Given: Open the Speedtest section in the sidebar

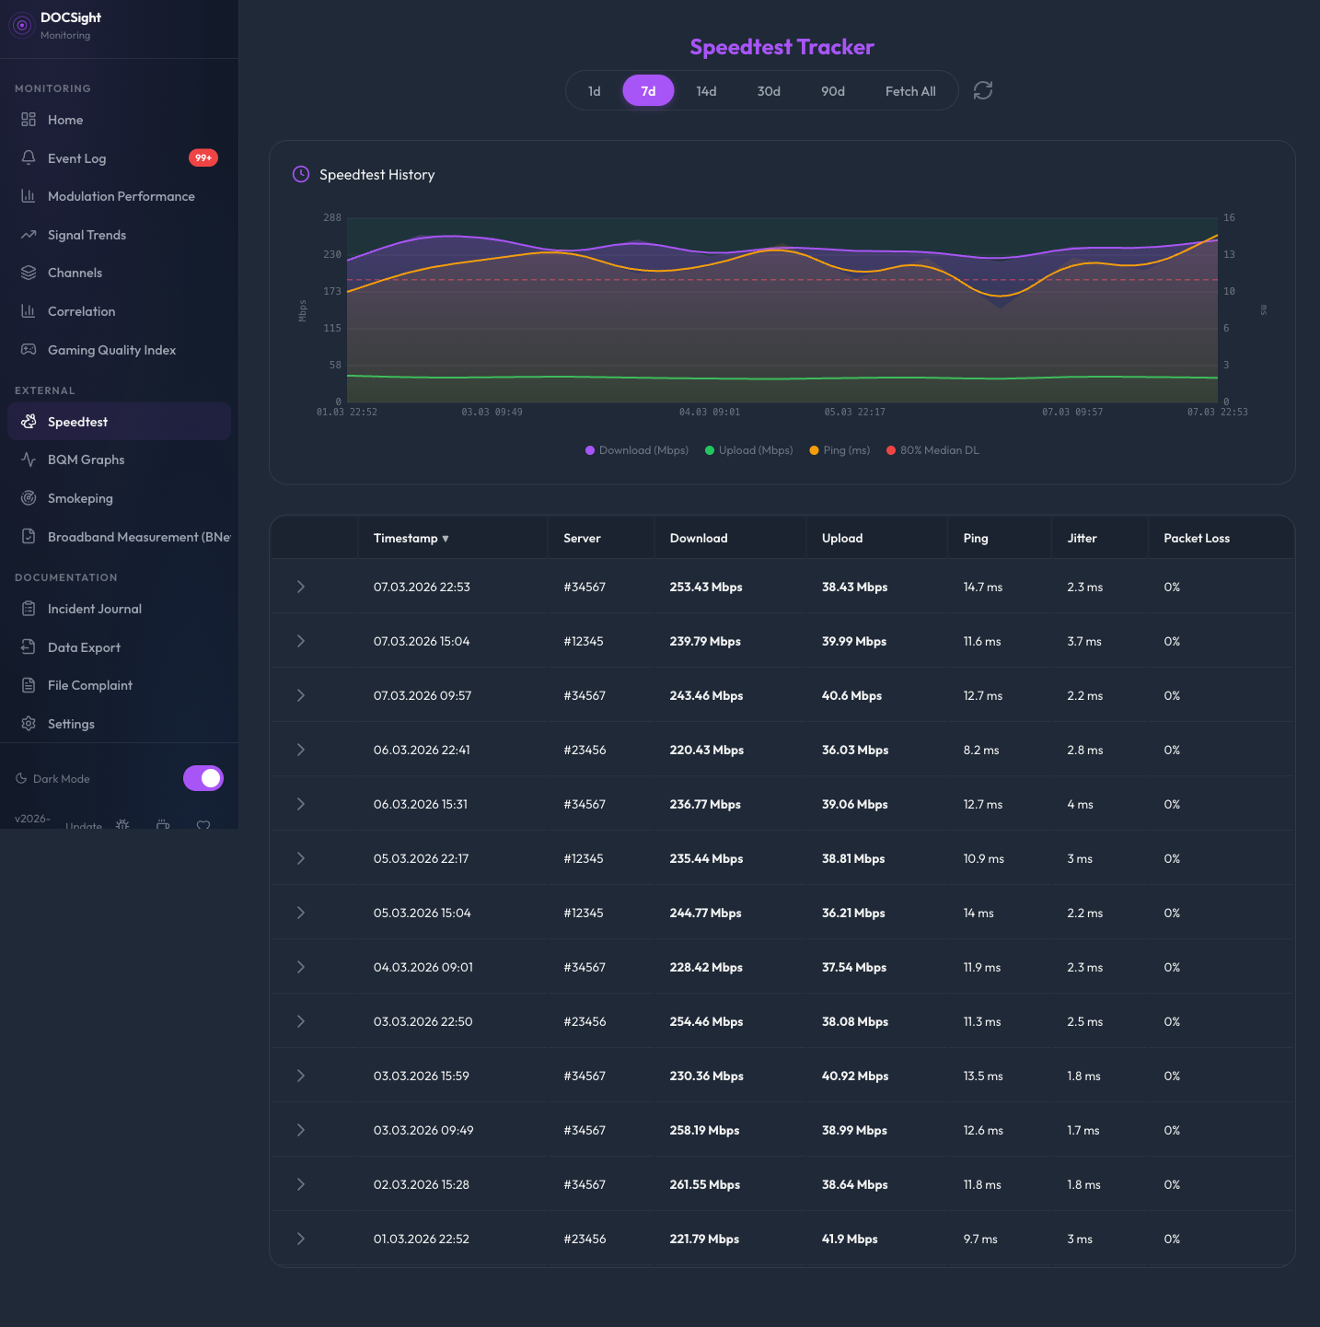Looking at the screenshot, I should pyautogui.click(x=76, y=421).
